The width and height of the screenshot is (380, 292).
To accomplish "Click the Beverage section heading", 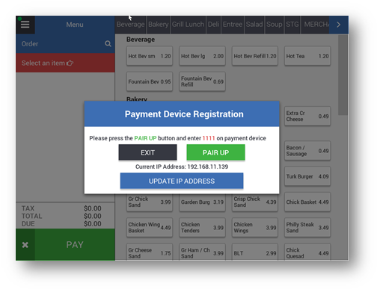I will 141,40.
